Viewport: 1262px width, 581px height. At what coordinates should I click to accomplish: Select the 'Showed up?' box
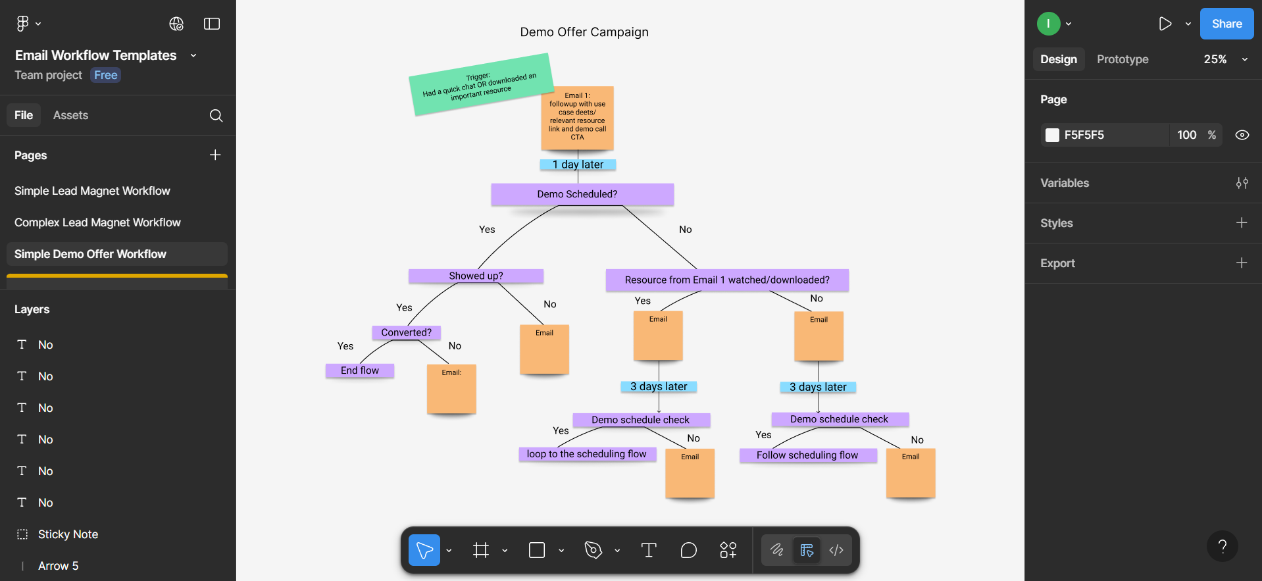(476, 276)
